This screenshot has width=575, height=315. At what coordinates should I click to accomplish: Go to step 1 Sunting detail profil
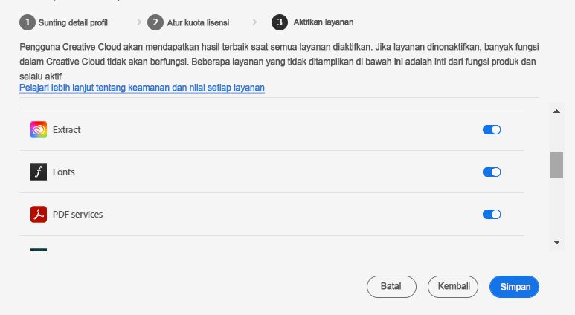click(64, 23)
